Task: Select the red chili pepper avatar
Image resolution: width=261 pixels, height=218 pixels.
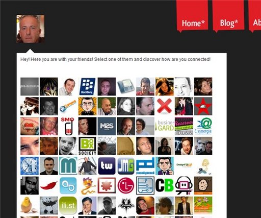Action: [49, 185]
